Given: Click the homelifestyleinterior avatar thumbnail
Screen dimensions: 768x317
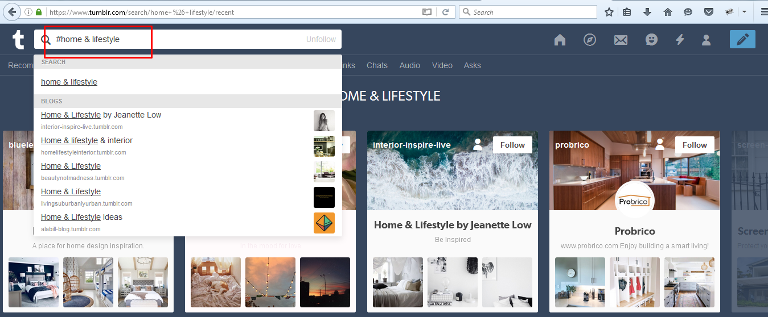Looking at the screenshot, I should (324, 146).
